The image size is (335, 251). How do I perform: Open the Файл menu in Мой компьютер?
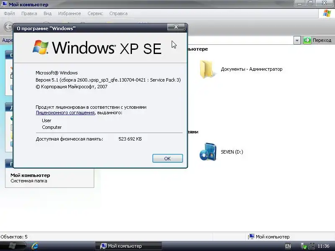tap(9, 13)
